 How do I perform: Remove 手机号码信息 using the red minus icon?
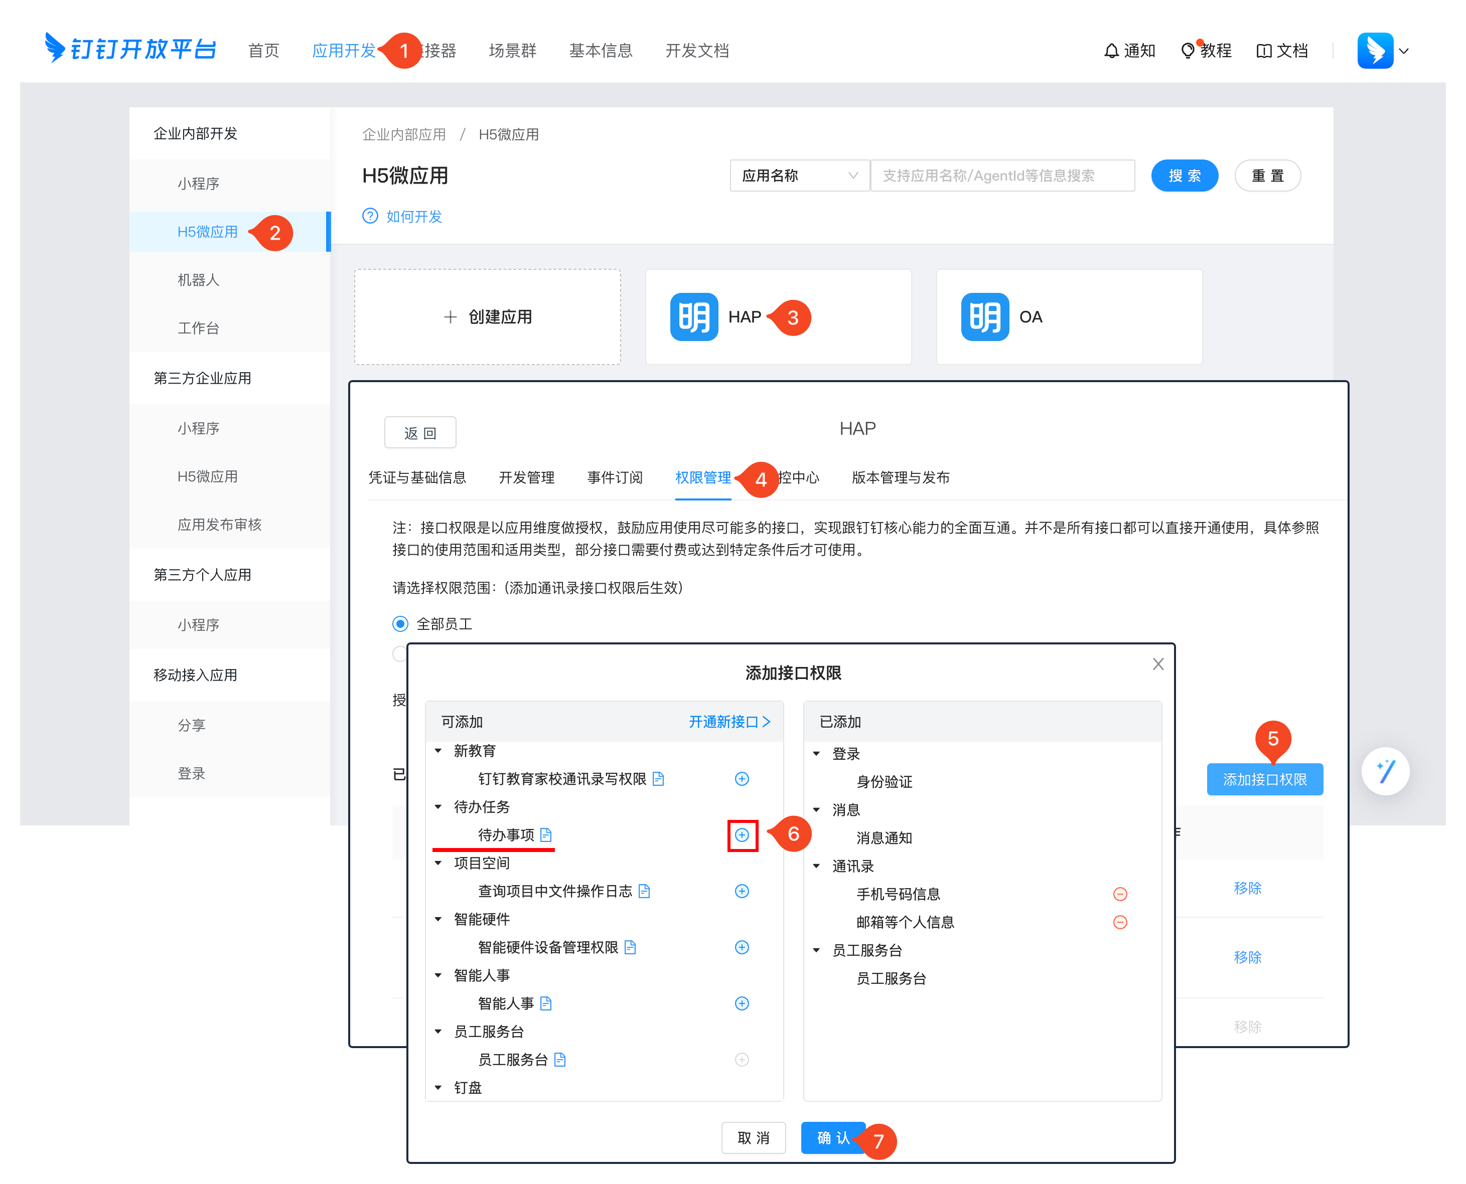click(1119, 894)
